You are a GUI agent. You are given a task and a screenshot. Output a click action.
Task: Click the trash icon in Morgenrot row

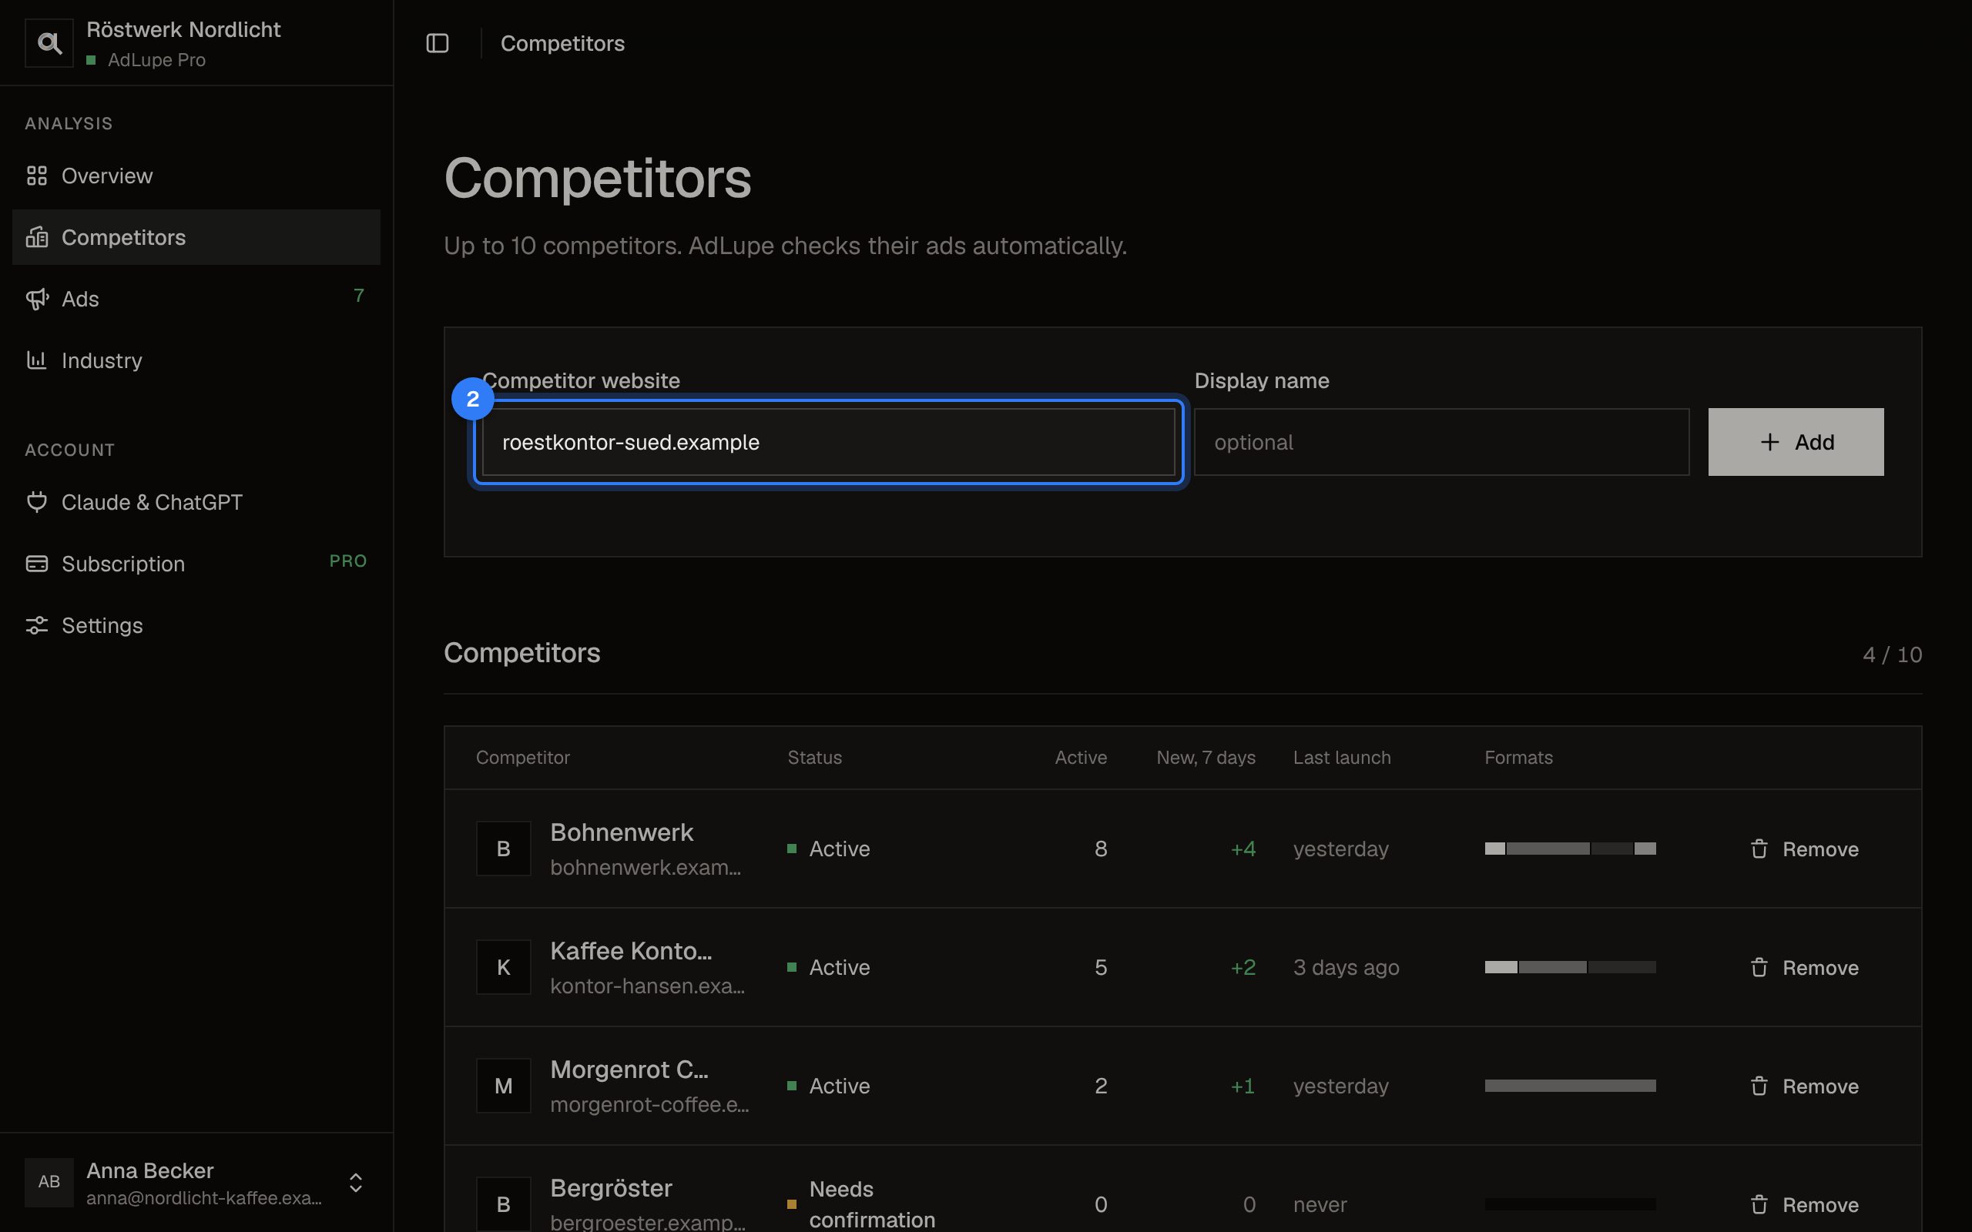1759,1086
